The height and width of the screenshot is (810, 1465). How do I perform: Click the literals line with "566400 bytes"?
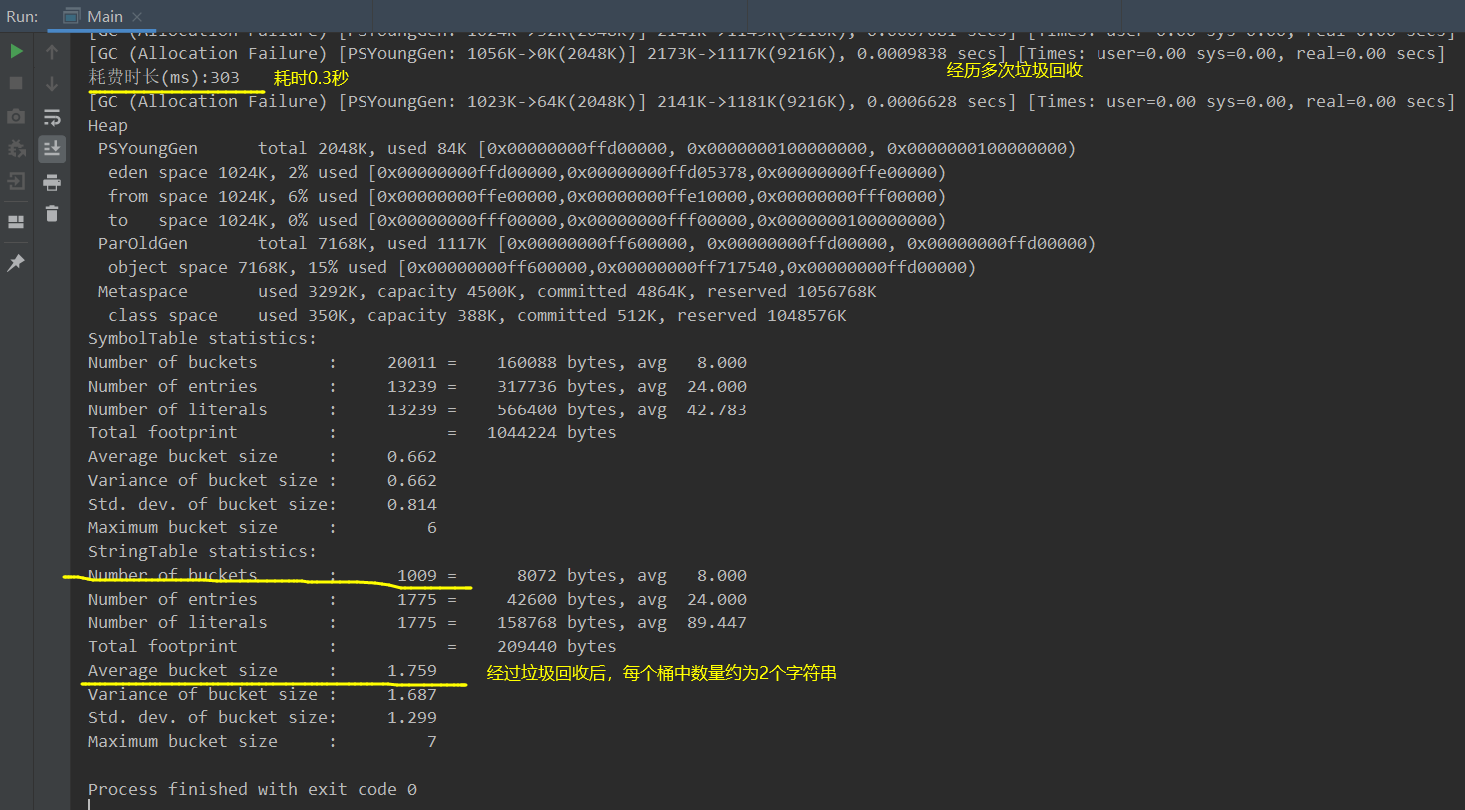[417, 409]
